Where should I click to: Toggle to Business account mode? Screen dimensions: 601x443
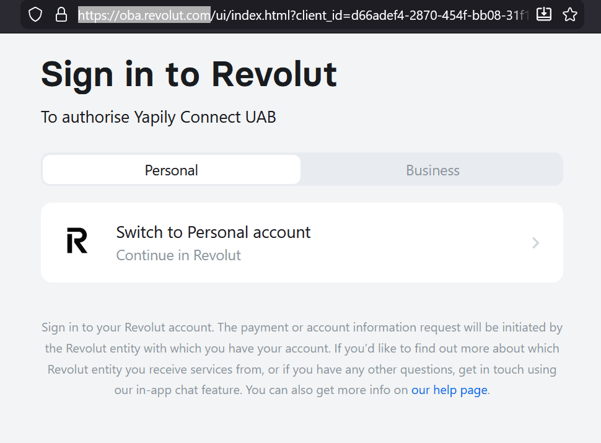coord(432,169)
